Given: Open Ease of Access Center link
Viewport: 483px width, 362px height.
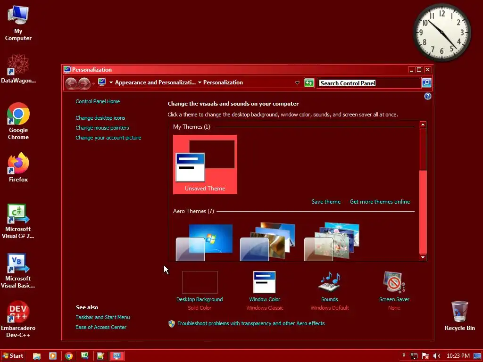Looking at the screenshot, I should pyautogui.click(x=101, y=327).
